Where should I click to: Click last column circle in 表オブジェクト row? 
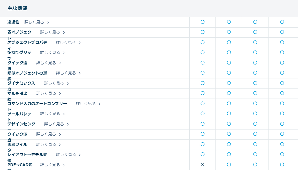[x=282, y=32]
